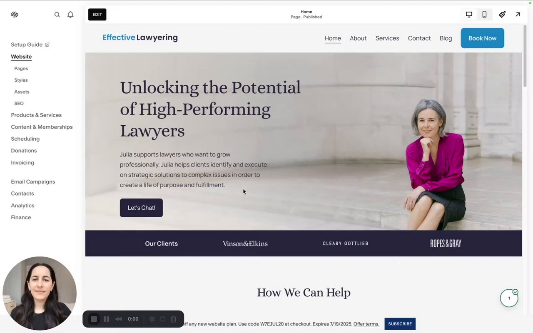The image size is (533, 333).
Task: Open the search magnifier icon
Action: [x=57, y=15]
